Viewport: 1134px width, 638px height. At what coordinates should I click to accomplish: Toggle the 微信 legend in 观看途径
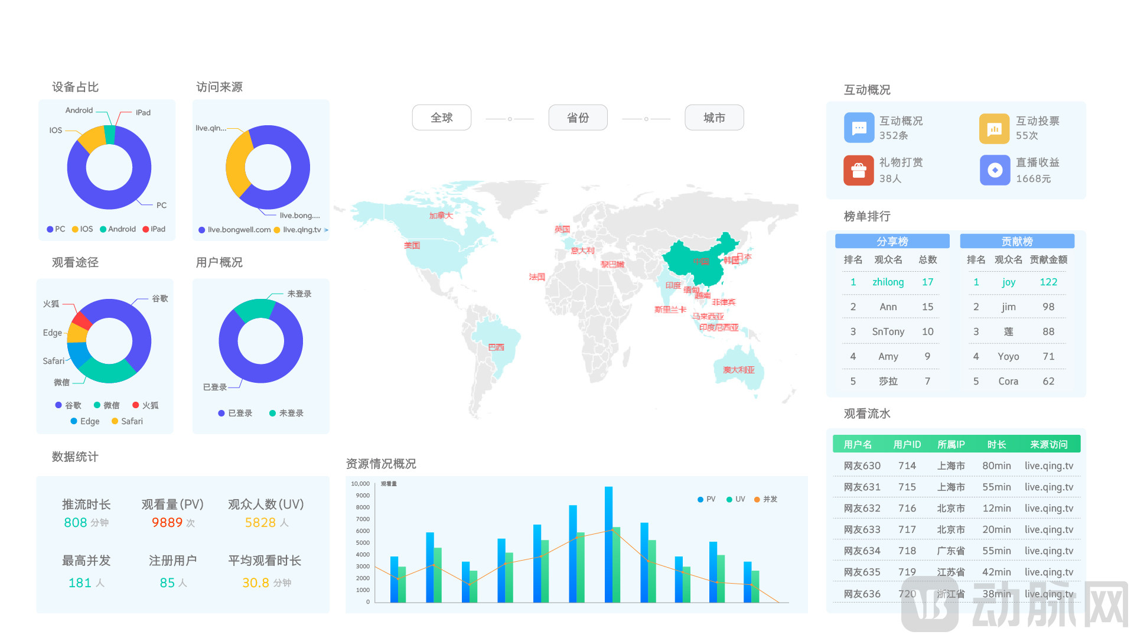tap(107, 405)
